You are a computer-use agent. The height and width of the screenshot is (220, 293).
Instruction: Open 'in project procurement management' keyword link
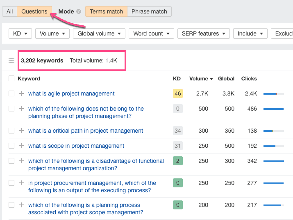92,187
